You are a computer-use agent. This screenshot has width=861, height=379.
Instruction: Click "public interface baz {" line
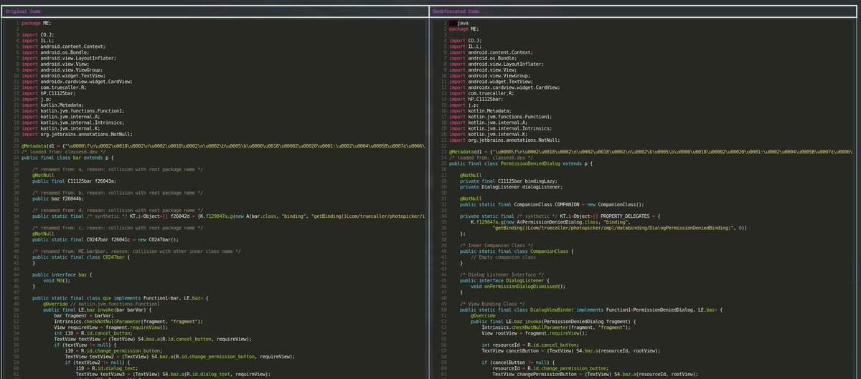pos(61,274)
